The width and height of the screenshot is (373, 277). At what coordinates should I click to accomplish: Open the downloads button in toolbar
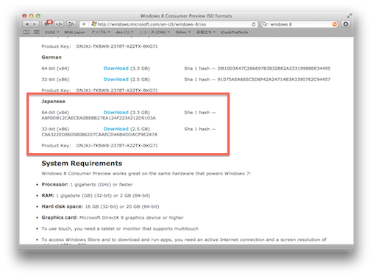(346, 24)
